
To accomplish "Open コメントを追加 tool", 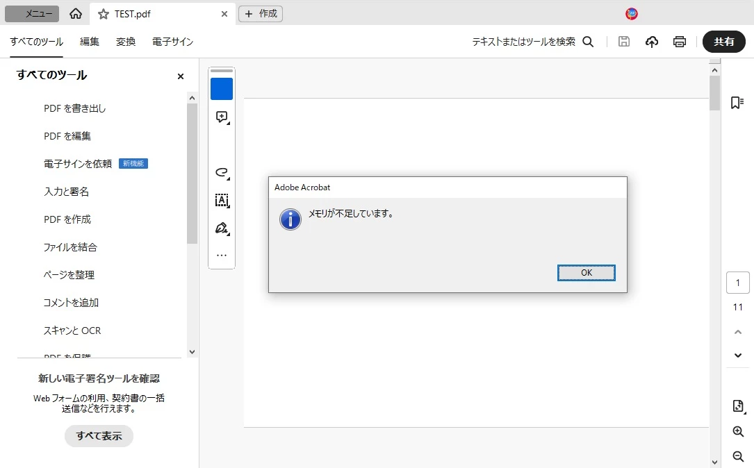I will pos(71,303).
